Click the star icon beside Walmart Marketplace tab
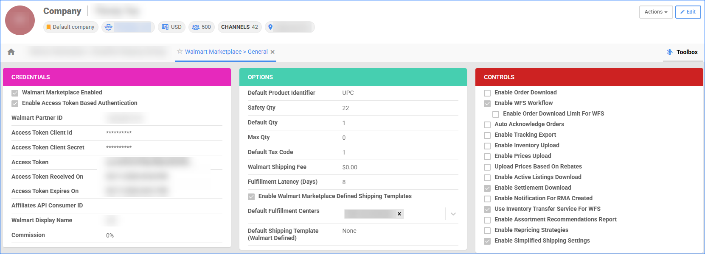This screenshot has width=705, height=254. point(180,52)
